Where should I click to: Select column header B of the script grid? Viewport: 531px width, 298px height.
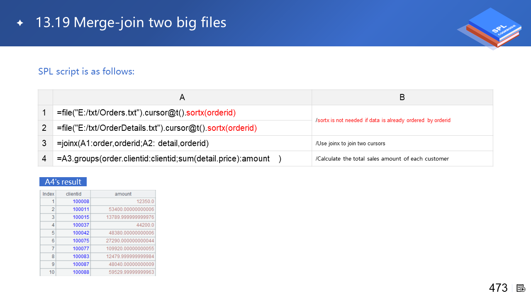click(402, 98)
